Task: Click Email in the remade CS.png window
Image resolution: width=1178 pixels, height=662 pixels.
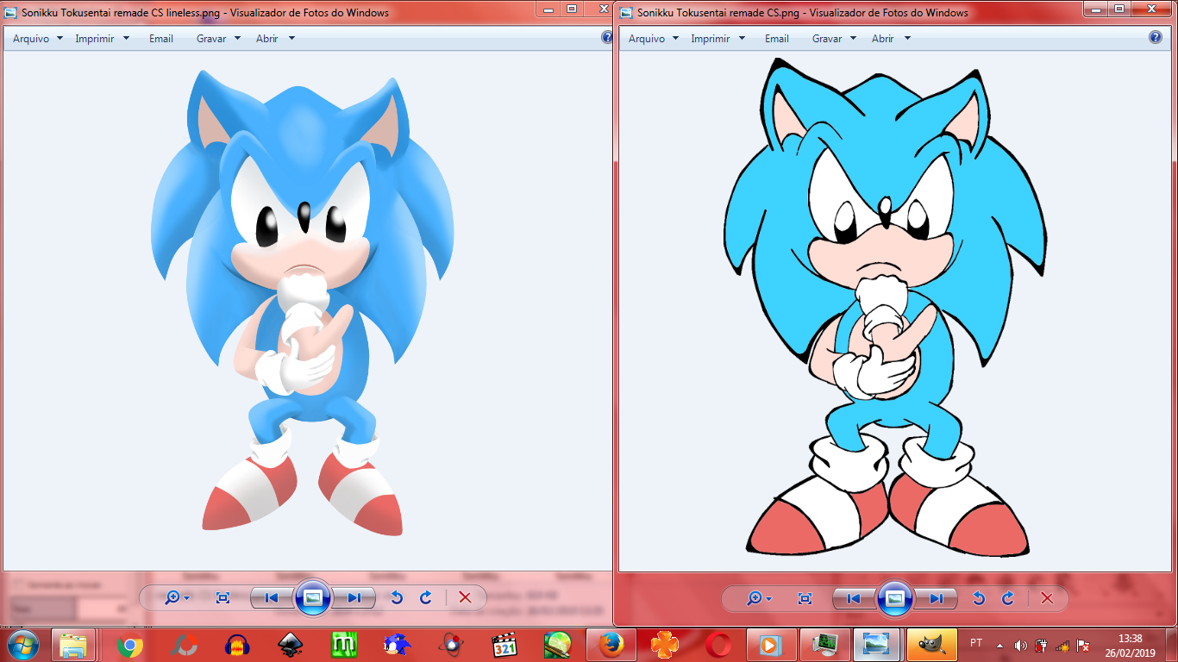Action: click(777, 39)
